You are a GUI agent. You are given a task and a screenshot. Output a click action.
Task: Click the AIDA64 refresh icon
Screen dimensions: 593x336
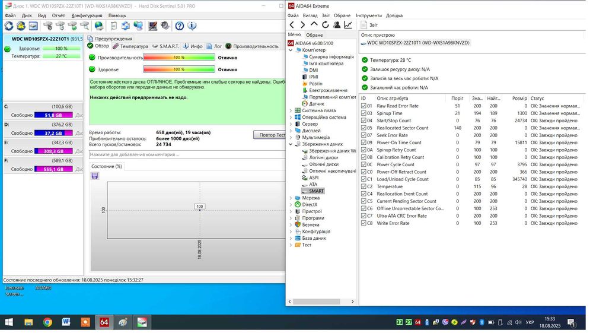(x=325, y=24)
